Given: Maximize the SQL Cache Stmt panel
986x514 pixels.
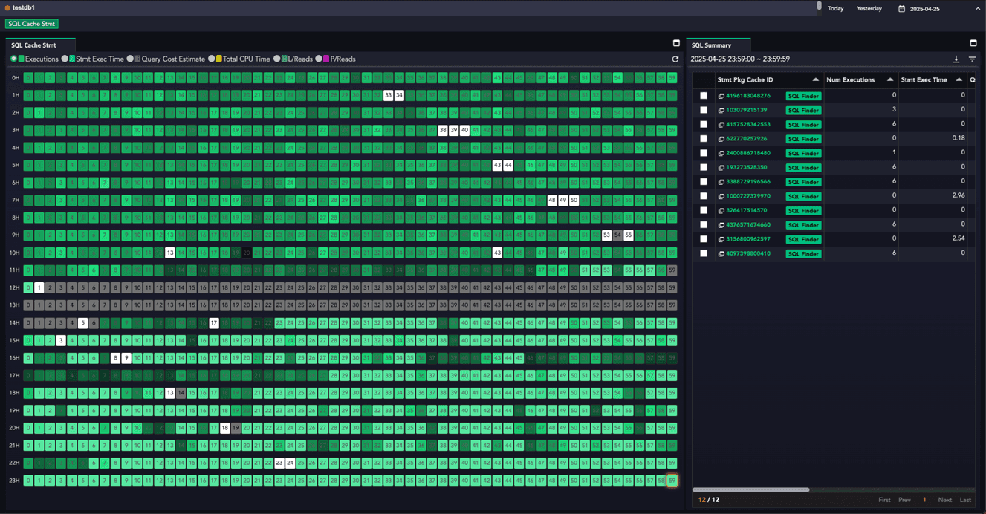Looking at the screenshot, I should 676,44.
